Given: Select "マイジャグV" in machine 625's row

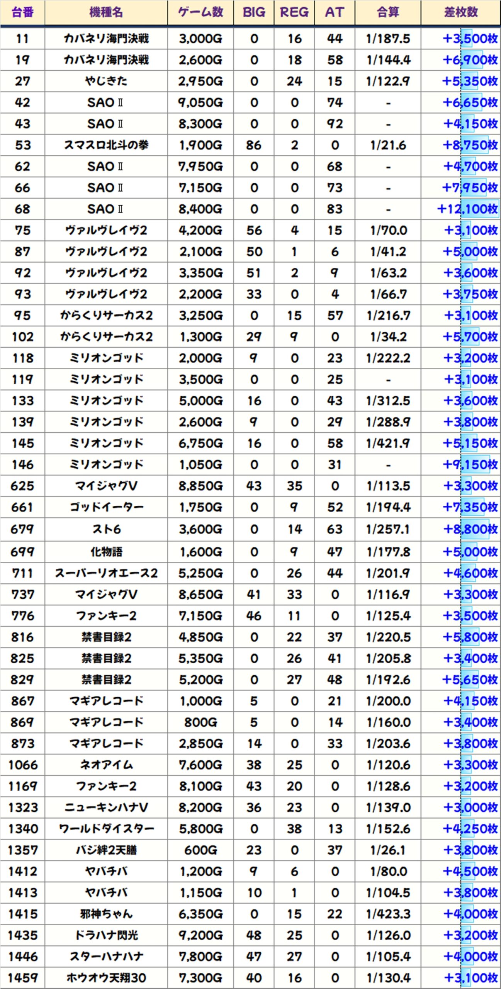Looking at the screenshot, I should point(106,486).
